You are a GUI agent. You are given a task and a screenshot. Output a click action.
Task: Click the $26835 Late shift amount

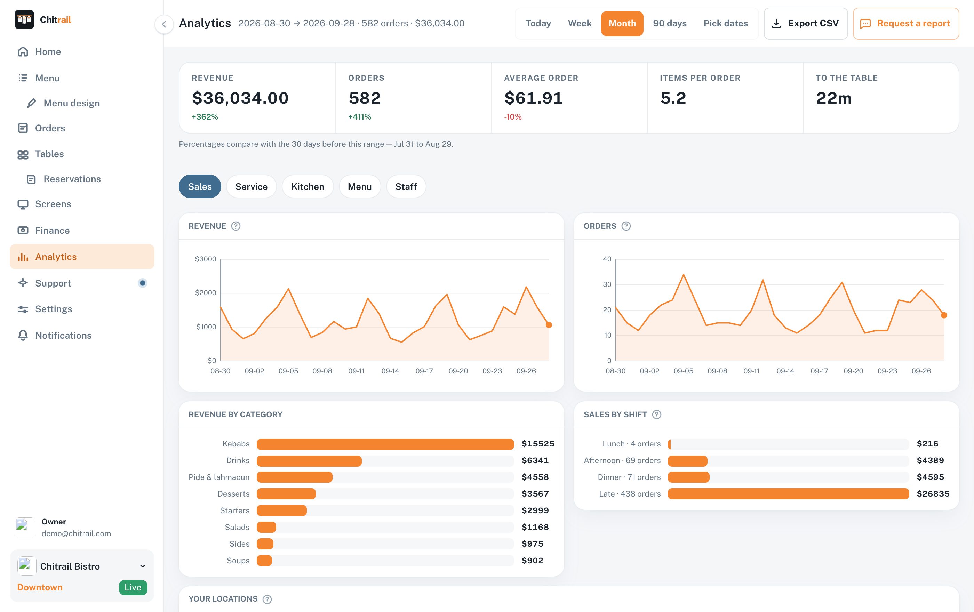(x=933, y=494)
